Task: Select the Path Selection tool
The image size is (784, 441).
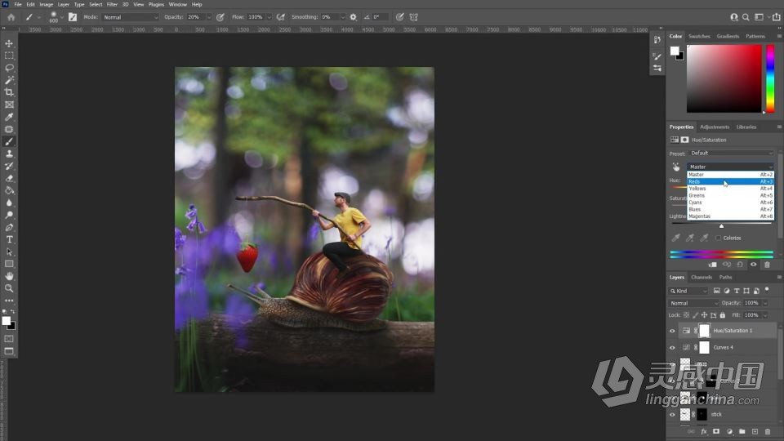Action: [x=9, y=252]
